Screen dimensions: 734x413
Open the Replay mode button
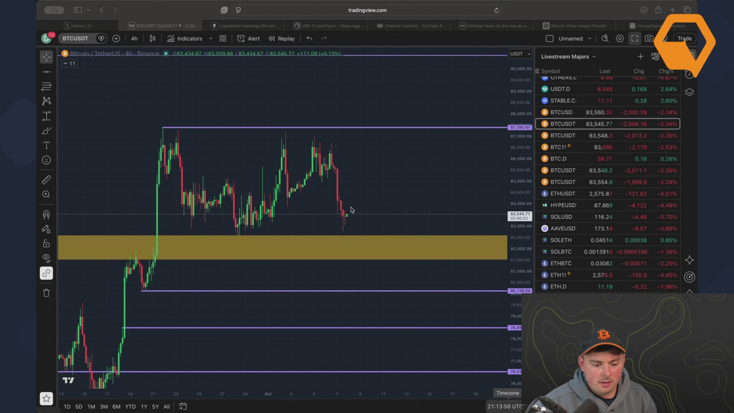tap(281, 39)
